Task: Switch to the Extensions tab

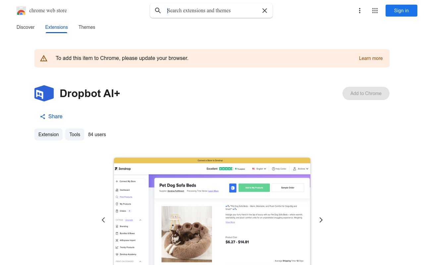Action: (x=57, y=27)
